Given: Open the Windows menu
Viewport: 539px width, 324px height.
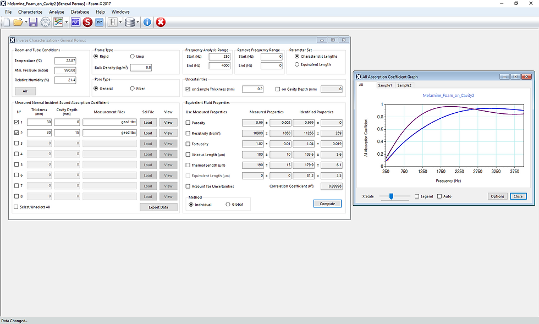Looking at the screenshot, I should click(x=120, y=12).
